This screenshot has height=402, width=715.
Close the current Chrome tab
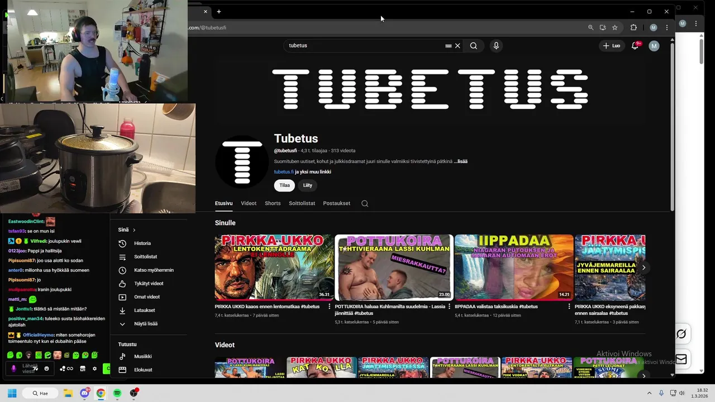tap(206, 11)
